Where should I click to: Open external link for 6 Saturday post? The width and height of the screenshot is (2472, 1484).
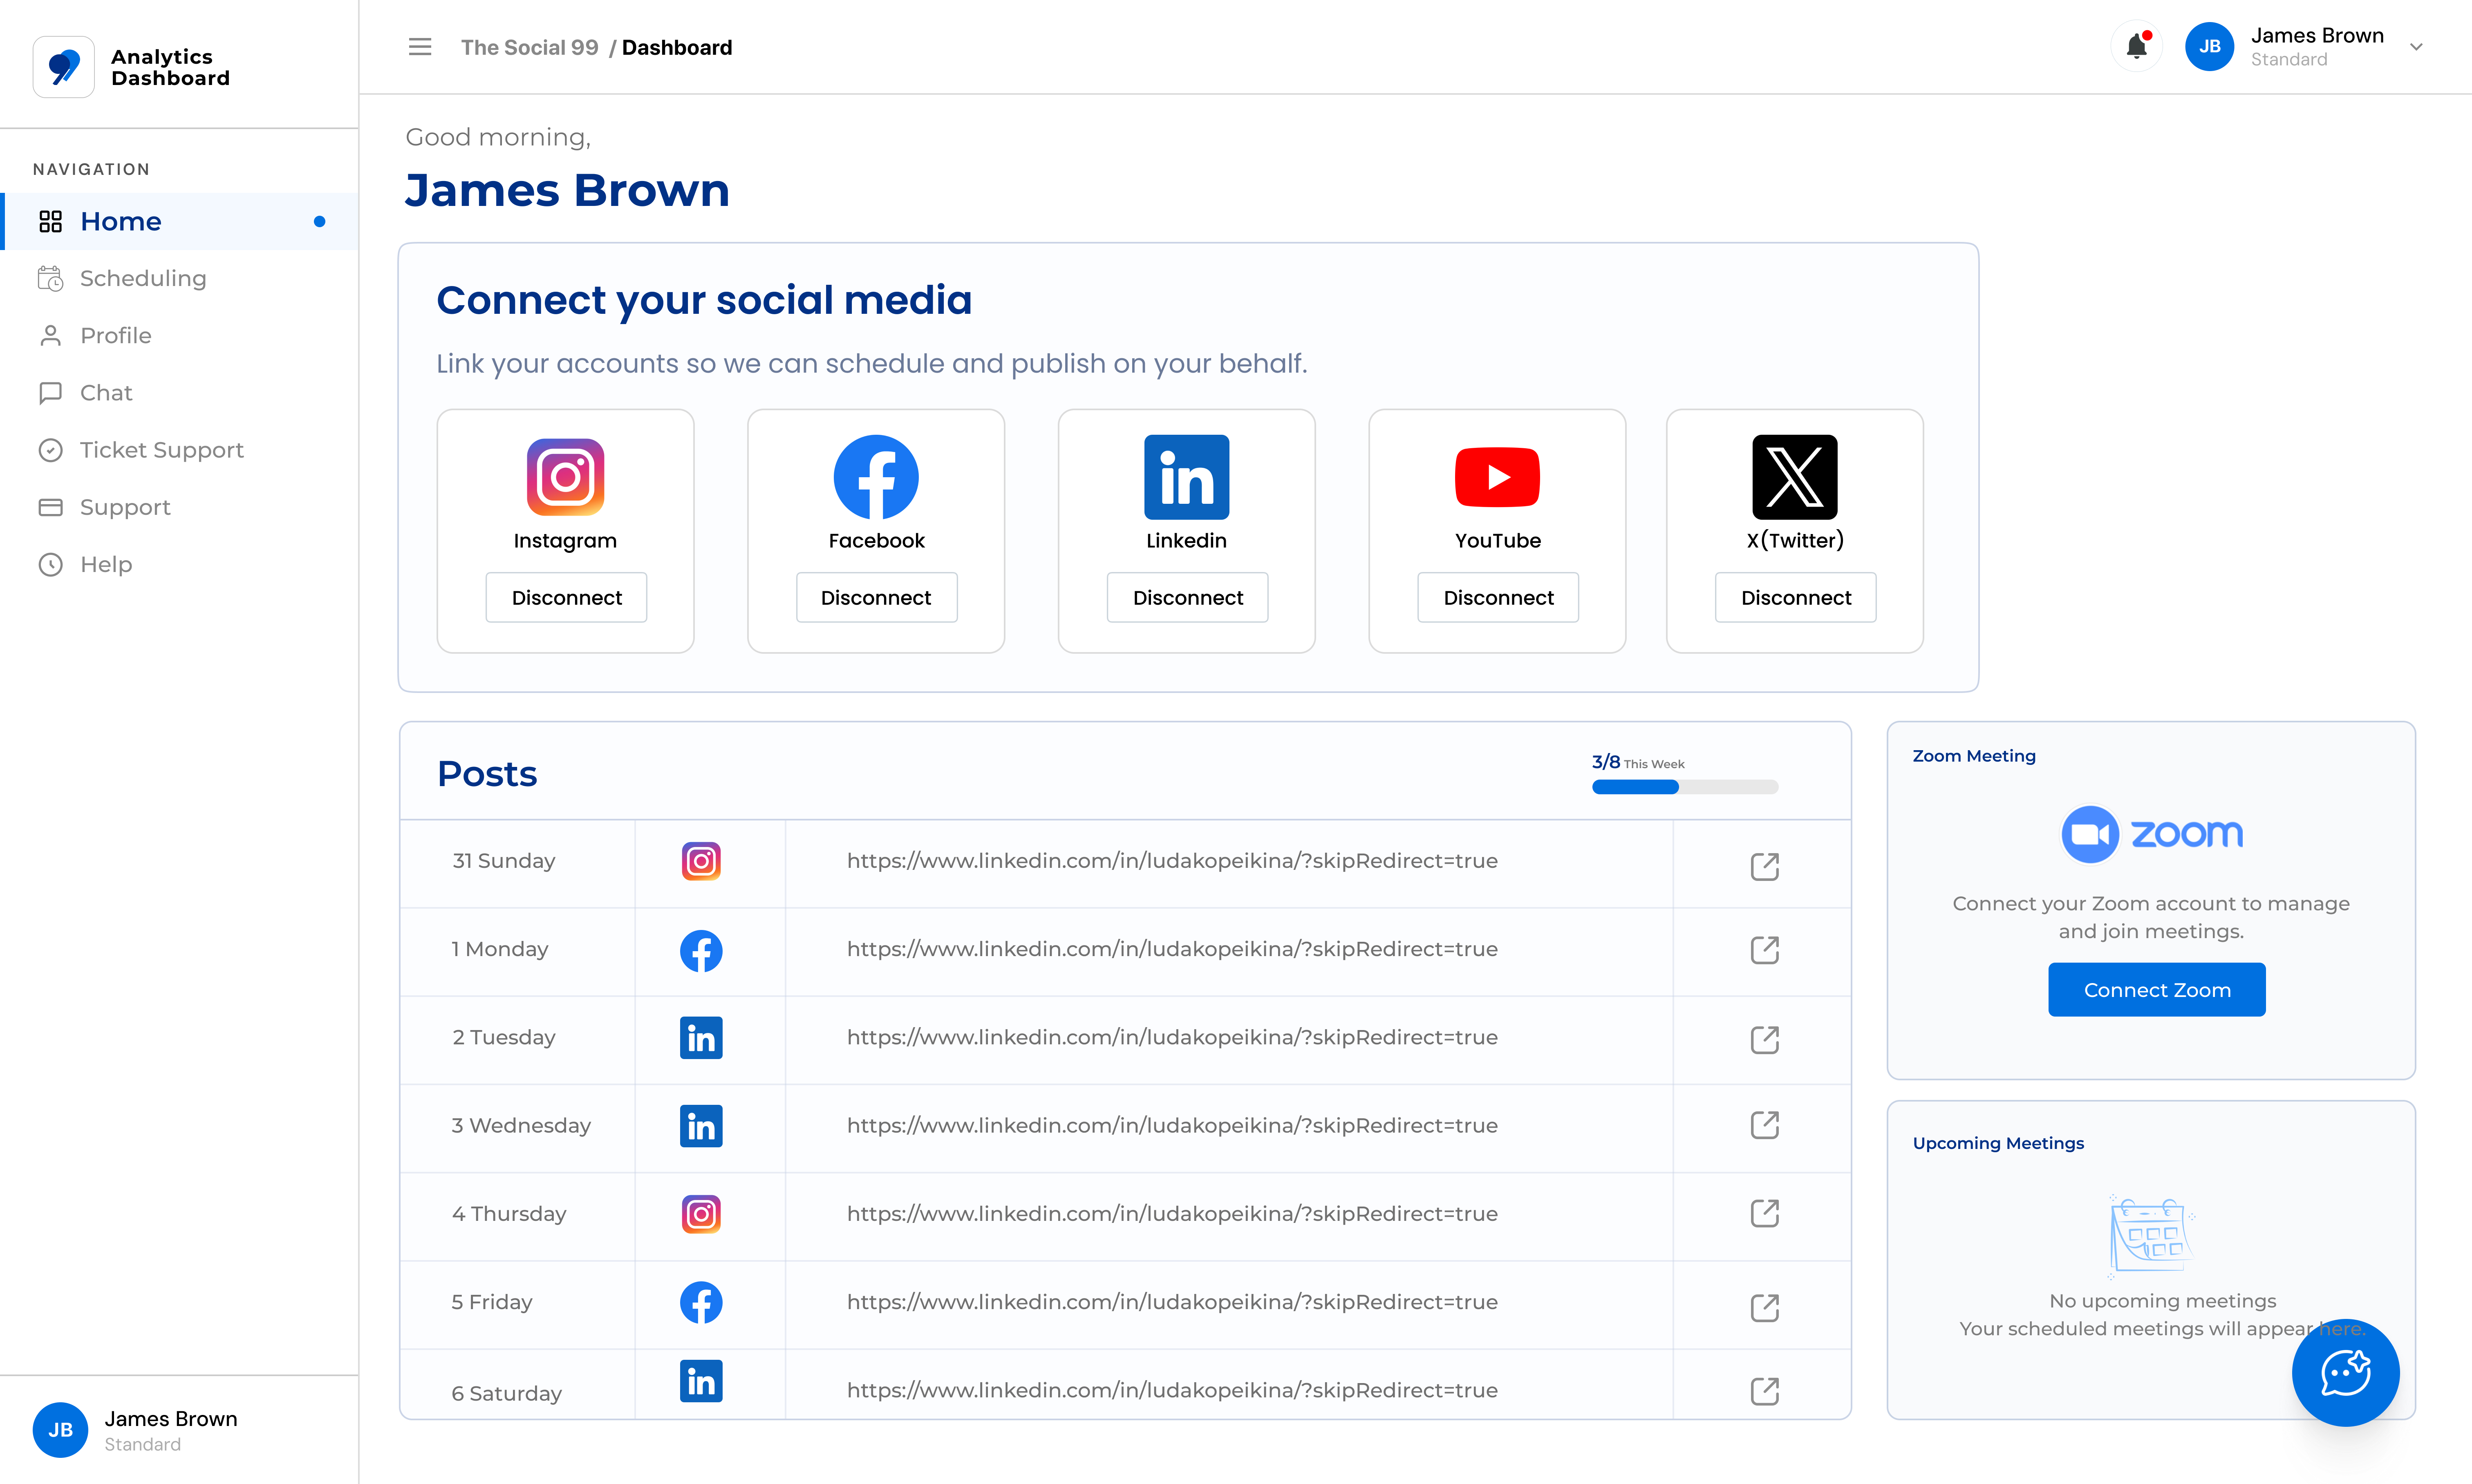point(1765,1390)
